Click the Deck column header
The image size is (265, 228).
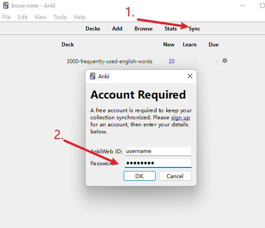click(67, 45)
